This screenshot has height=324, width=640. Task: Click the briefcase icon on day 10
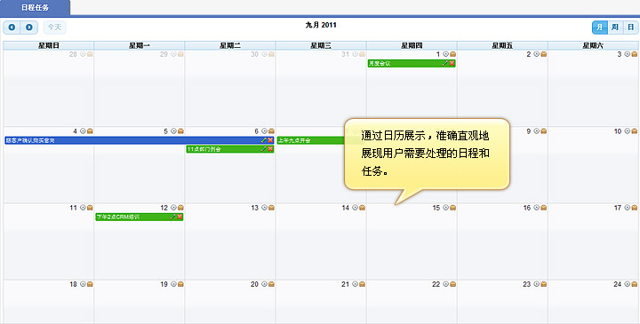click(635, 130)
